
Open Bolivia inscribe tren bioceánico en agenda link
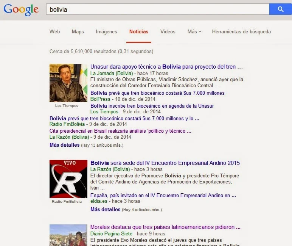(152, 106)
